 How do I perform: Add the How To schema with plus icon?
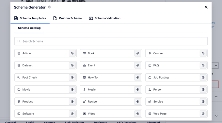click(x=138, y=78)
